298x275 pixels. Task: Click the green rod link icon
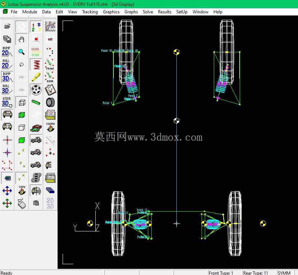pos(36,102)
